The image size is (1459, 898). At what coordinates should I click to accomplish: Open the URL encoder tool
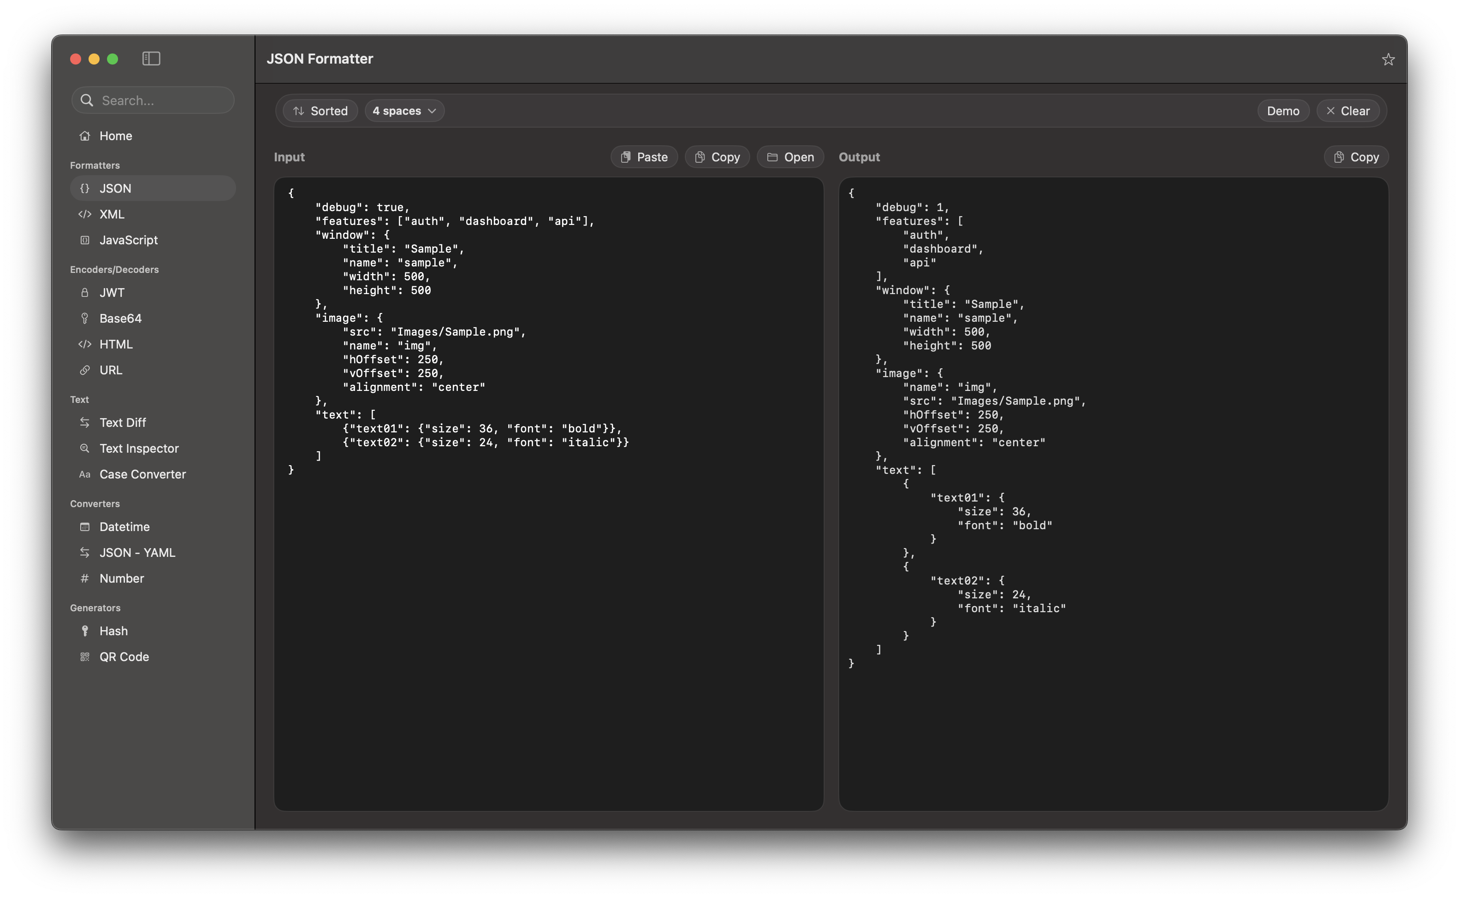click(111, 370)
